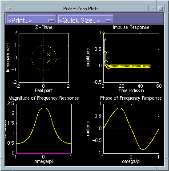
Task: Click the negative trough of the phase curve
Action: (x=143, y=149)
